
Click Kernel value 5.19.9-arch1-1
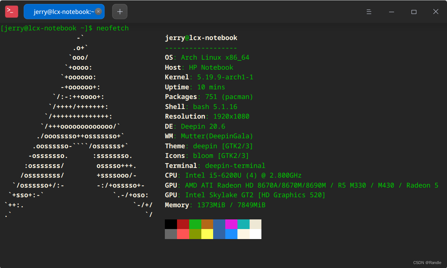(x=225, y=77)
